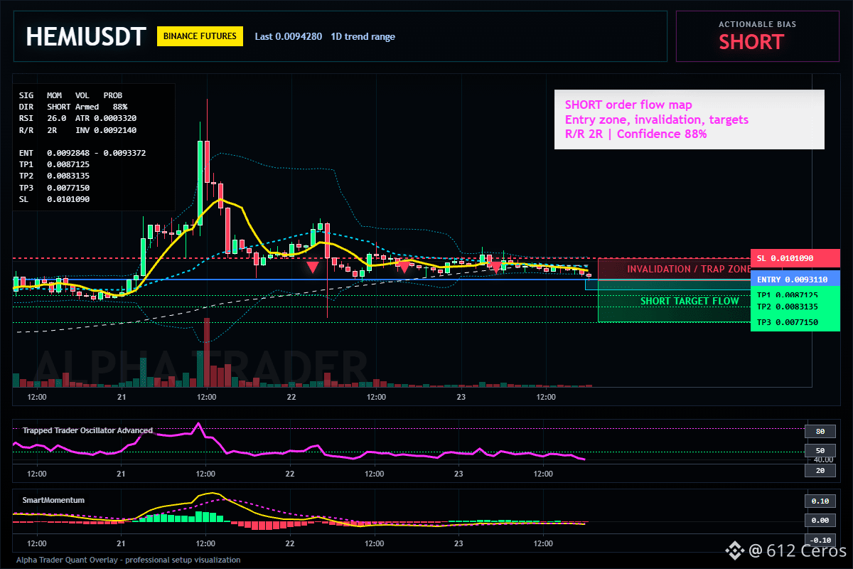Click the 'SHORT TARGET FLOW' zone label
This screenshot has width=853, height=569.
pos(690,302)
